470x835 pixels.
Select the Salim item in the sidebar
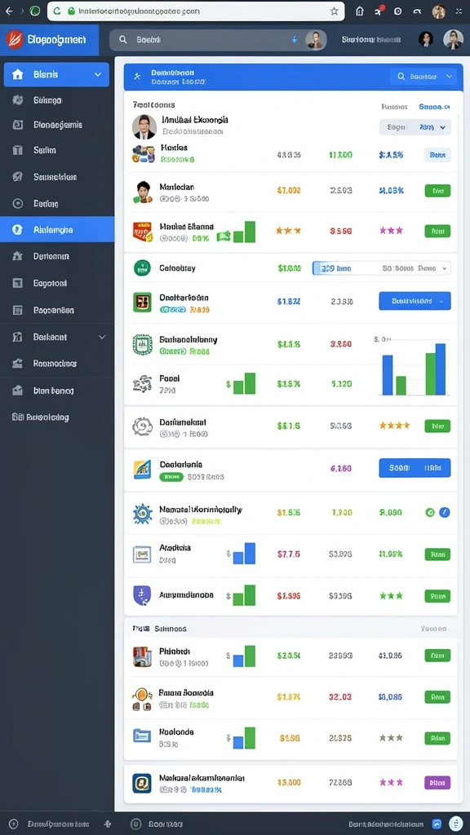tap(44, 151)
